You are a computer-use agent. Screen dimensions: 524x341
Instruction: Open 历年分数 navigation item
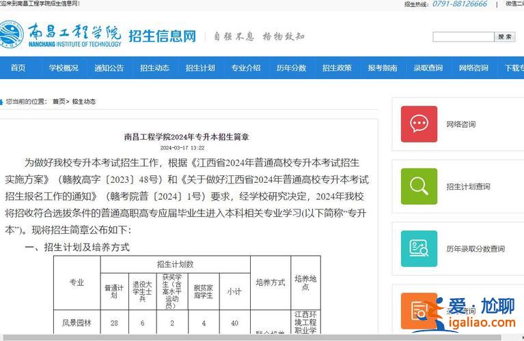coord(291,68)
